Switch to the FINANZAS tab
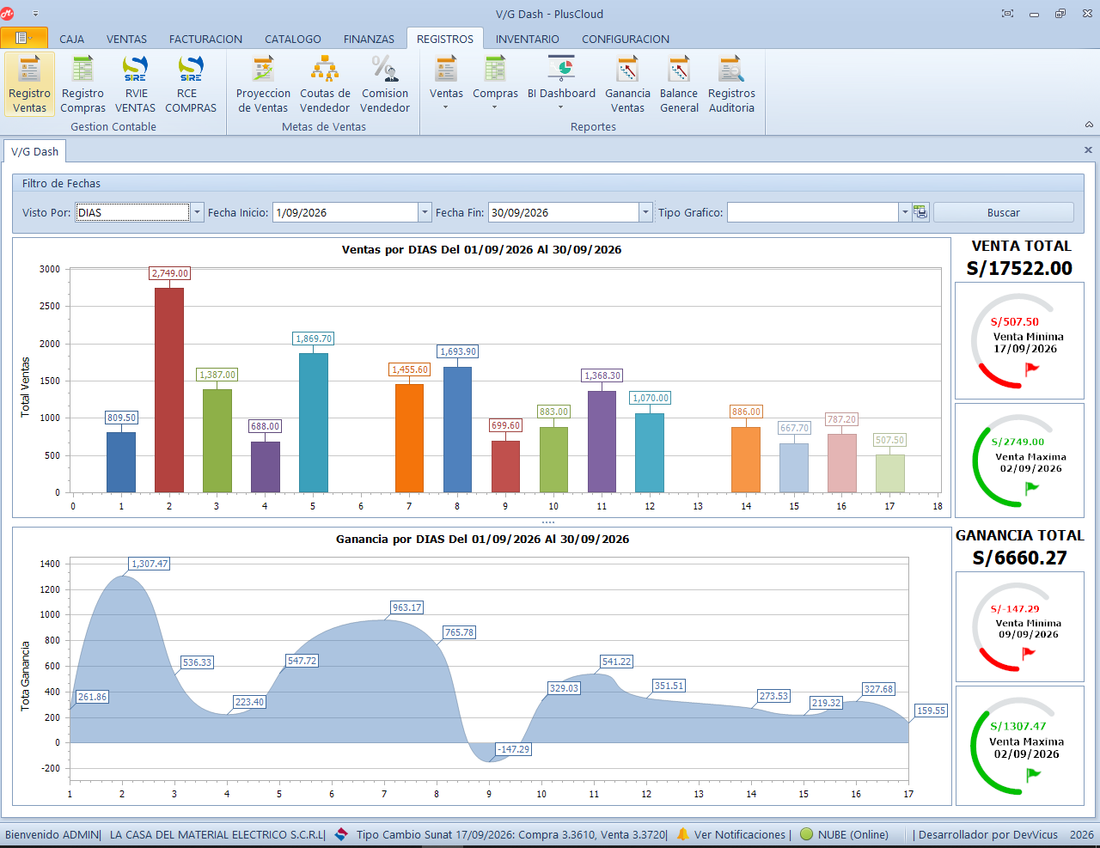Screen dimensions: 1100x848 pyautogui.click(x=369, y=39)
